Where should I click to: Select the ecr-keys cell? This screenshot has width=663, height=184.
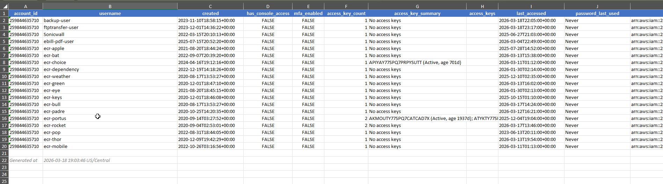pos(110,97)
